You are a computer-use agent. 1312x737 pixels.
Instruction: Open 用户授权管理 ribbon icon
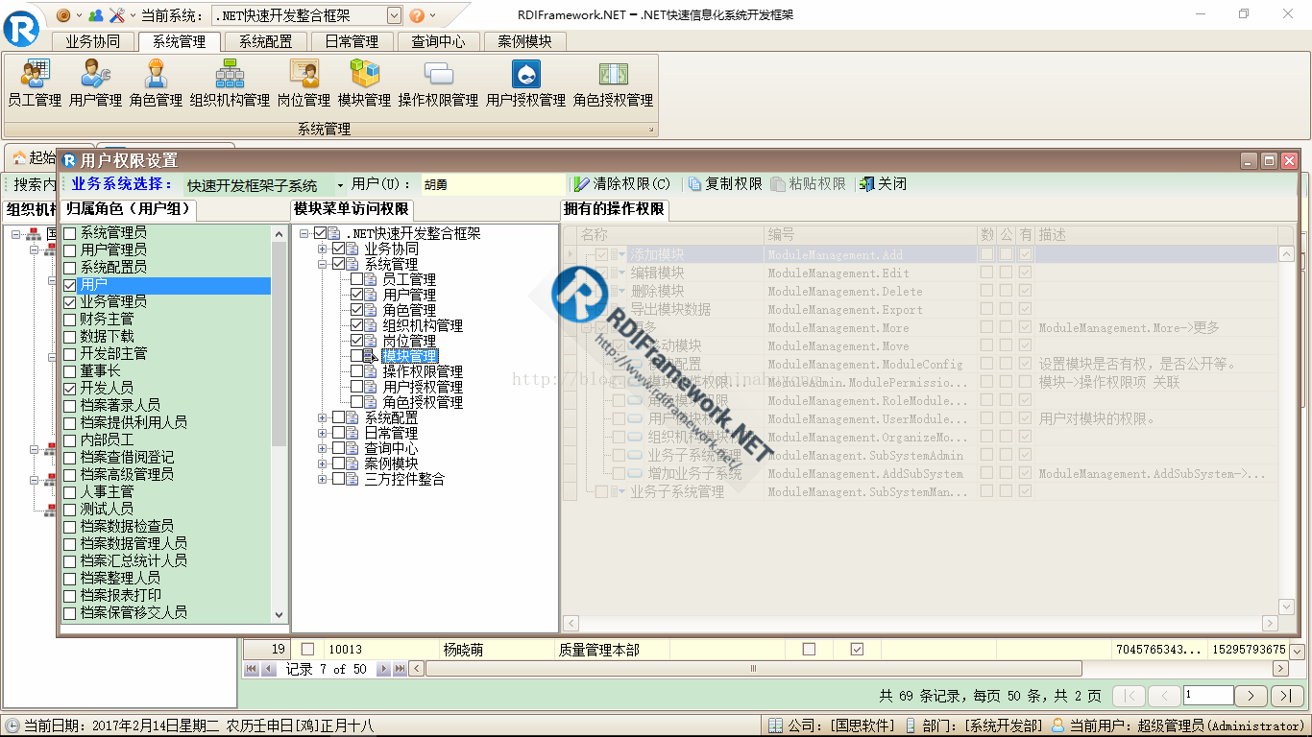(x=525, y=83)
